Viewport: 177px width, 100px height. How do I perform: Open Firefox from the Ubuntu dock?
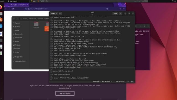coord(1,7)
